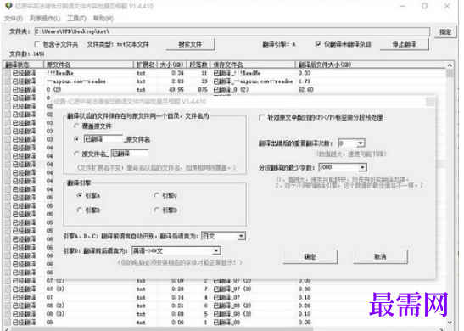Click the file icon in the 0 (2) row
Image resolution: width=464 pixels, height=331 pixels.
click(8, 89)
